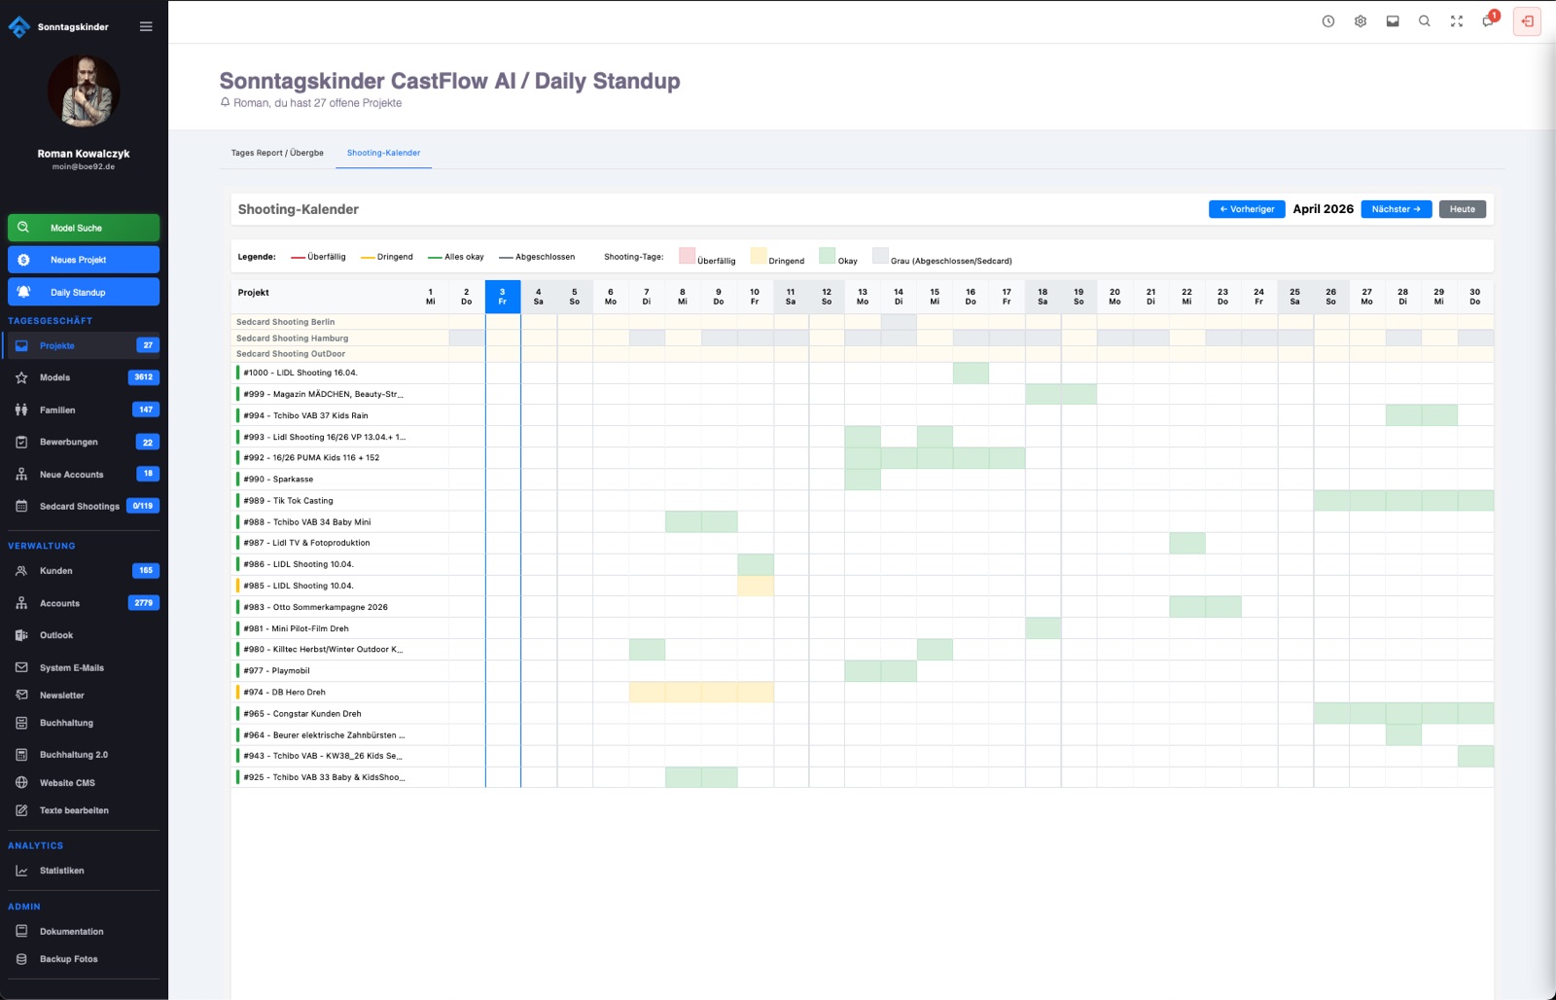Open project #992 - 16/26 PUMA Kids
The image size is (1556, 1000).
point(311,457)
